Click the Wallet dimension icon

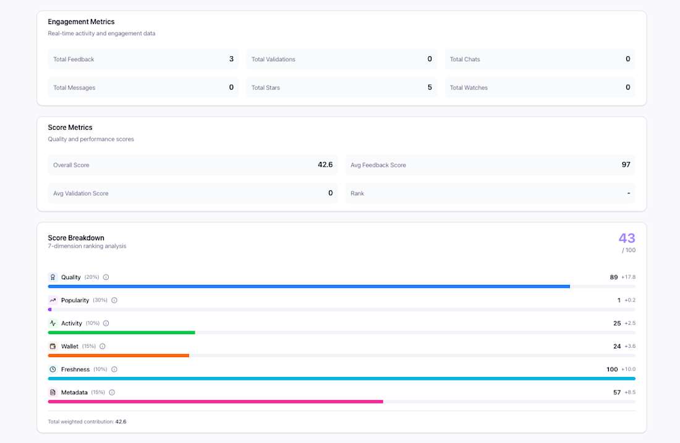[52, 346]
